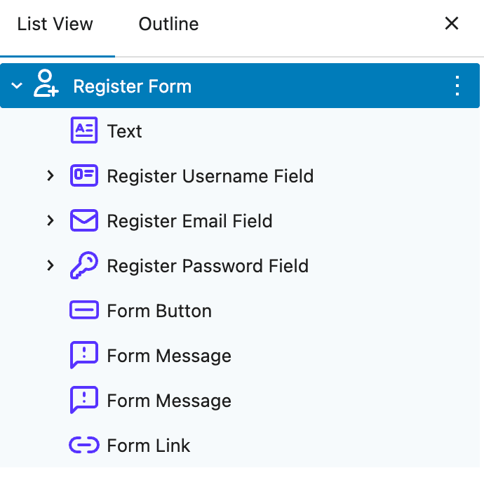Viewport: 484px width, 494px height.
Task: Click the Form Button block icon
Action: (x=84, y=311)
